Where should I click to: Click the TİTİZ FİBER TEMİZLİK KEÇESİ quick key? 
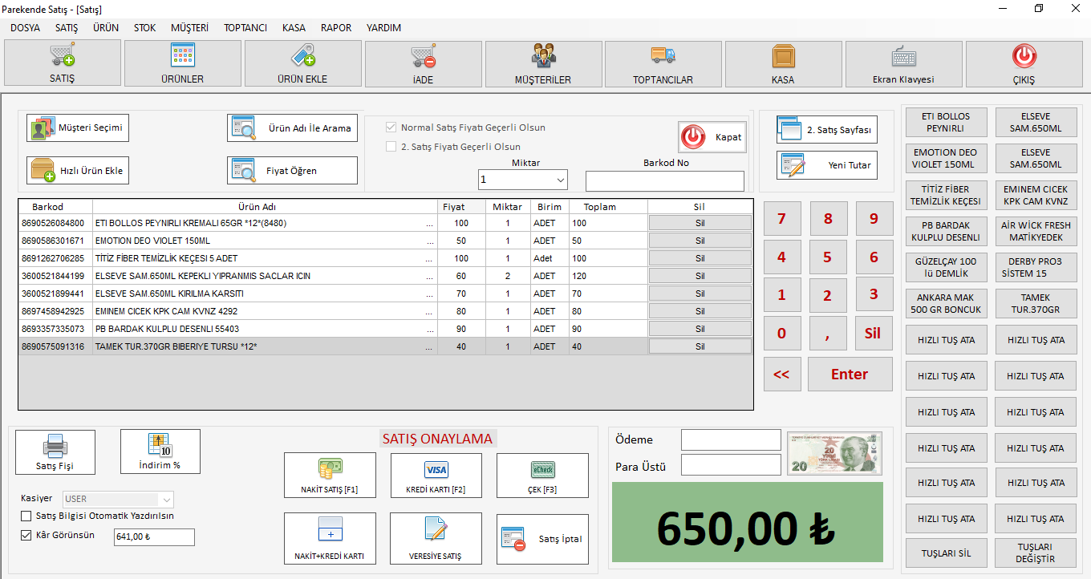(x=947, y=195)
